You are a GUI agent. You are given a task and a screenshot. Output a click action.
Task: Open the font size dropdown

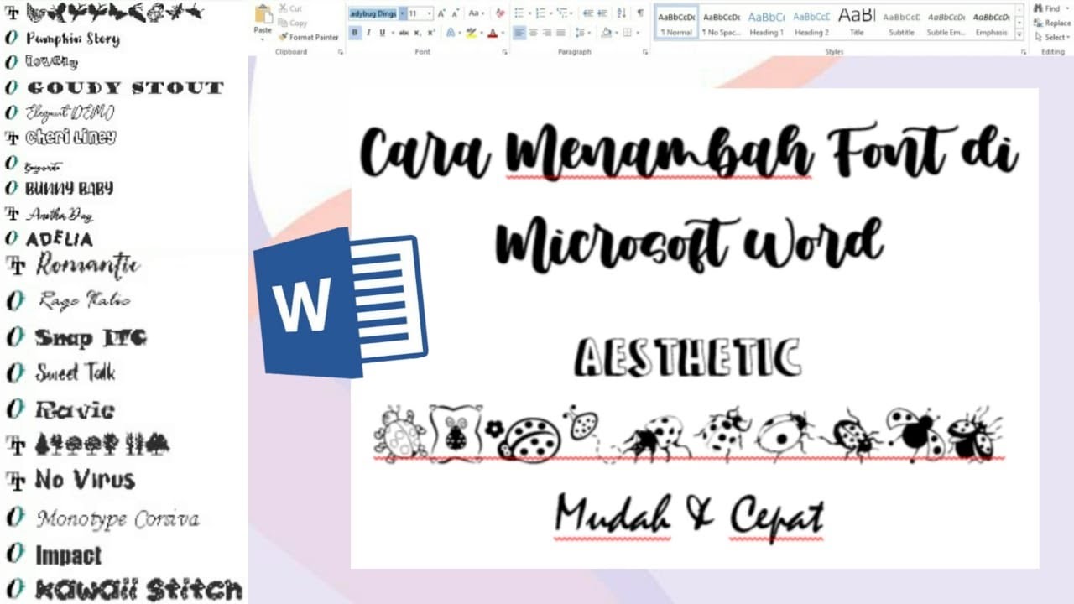[429, 13]
